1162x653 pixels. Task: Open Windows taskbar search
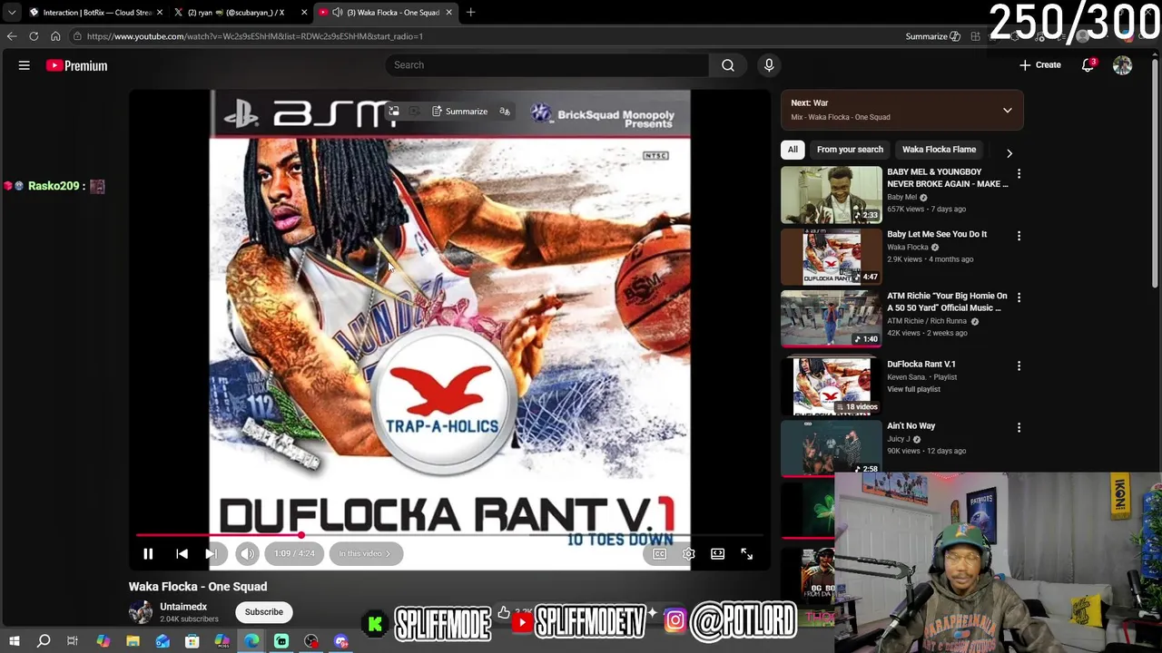pos(43,641)
